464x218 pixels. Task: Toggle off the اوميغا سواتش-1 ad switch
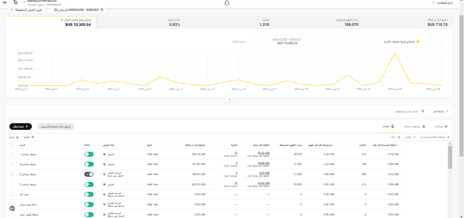click(x=89, y=154)
